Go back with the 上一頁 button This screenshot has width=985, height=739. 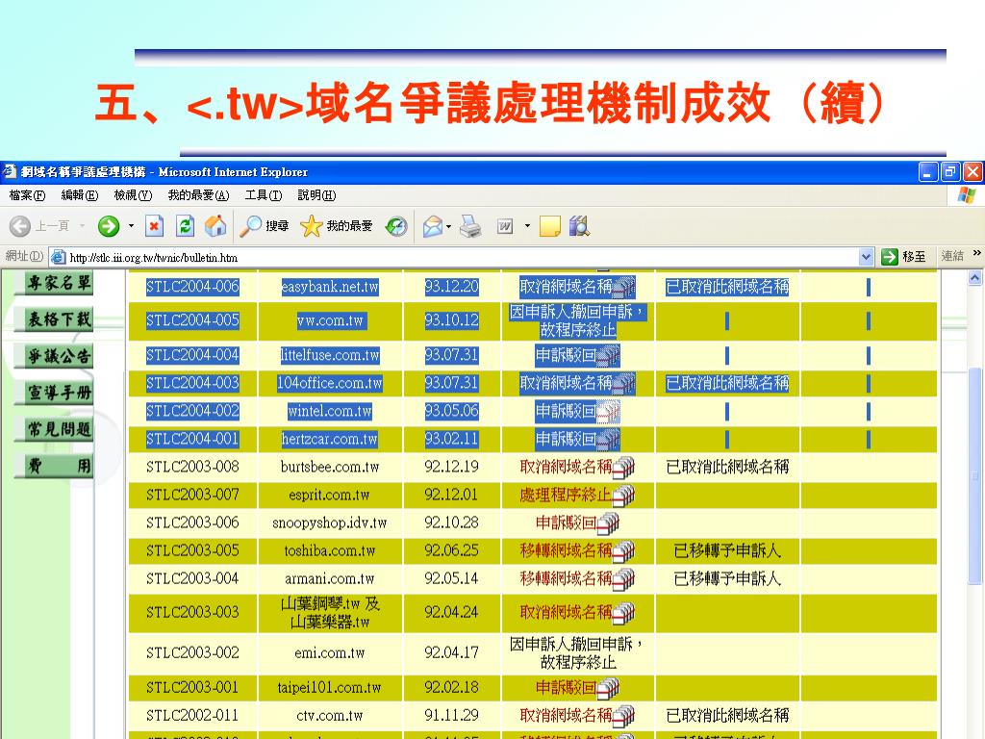coord(39,226)
